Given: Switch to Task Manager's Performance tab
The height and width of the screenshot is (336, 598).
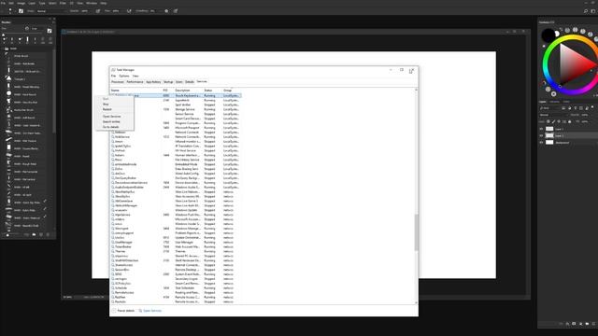Looking at the screenshot, I should [x=135, y=82].
